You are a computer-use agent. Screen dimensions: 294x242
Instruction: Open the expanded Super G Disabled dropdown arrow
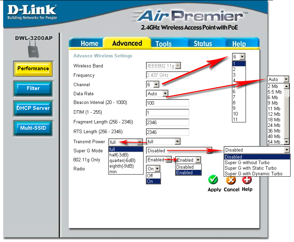click(287, 150)
